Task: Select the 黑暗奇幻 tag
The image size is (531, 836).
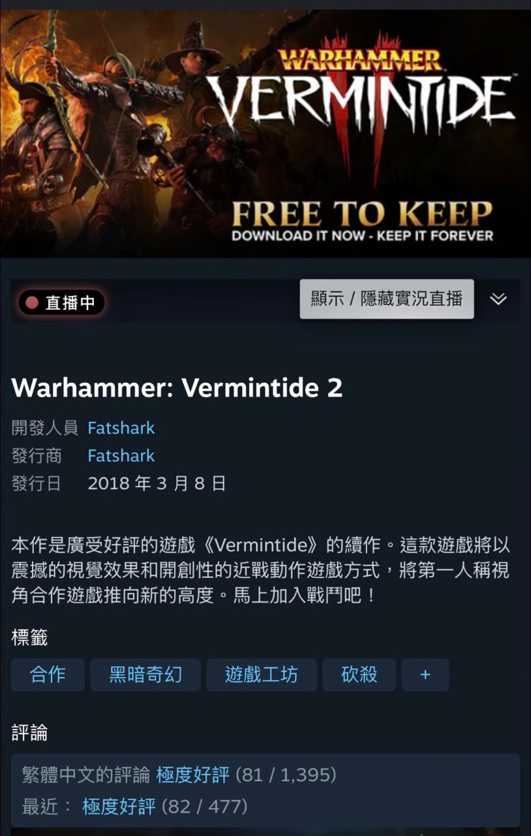Action: pyautogui.click(x=145, y=675)
